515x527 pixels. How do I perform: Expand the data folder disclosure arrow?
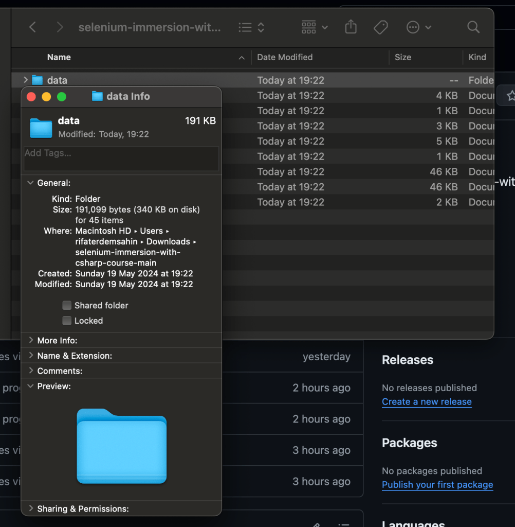click(x=26, y=80)
